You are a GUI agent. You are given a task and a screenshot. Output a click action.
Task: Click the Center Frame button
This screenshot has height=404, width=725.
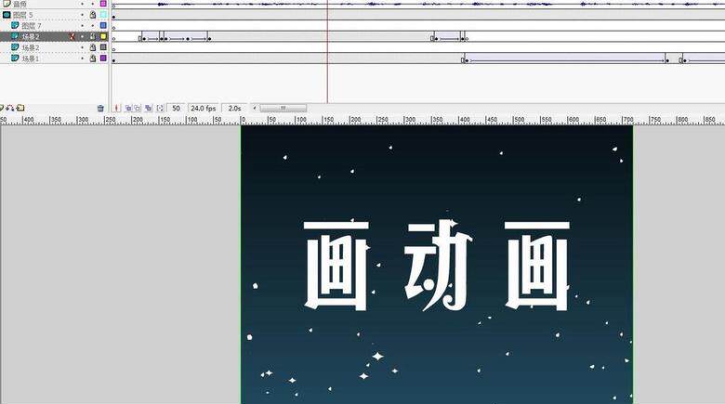(x=116, y=108)
